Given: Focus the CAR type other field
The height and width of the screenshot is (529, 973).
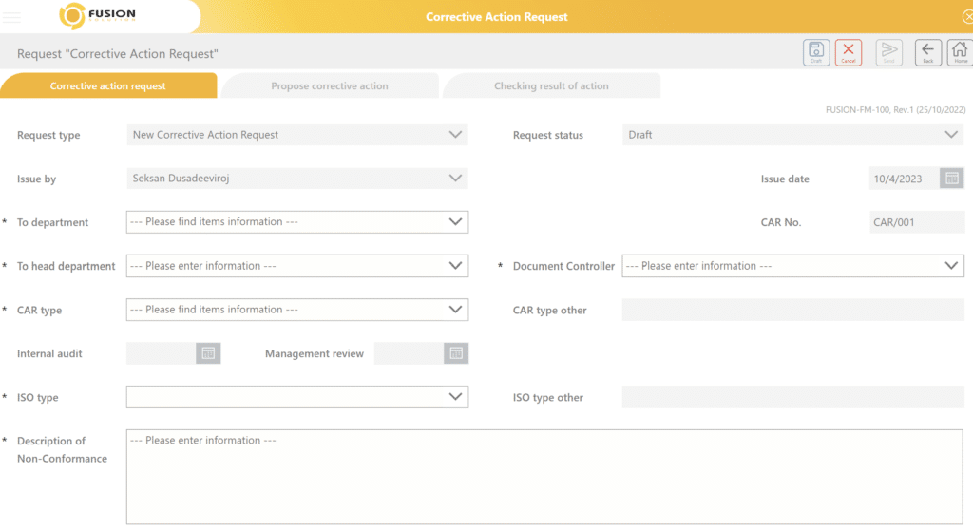Looking at the screenshot, I should point(793,310).
